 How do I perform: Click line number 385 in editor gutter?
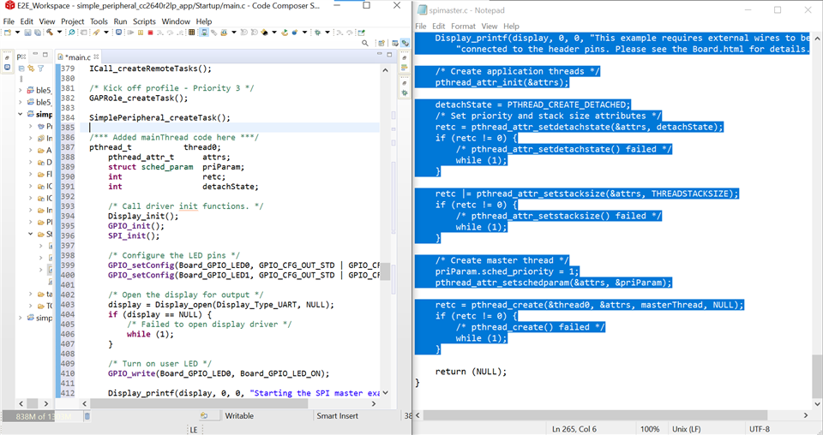(x=68, y=128)
